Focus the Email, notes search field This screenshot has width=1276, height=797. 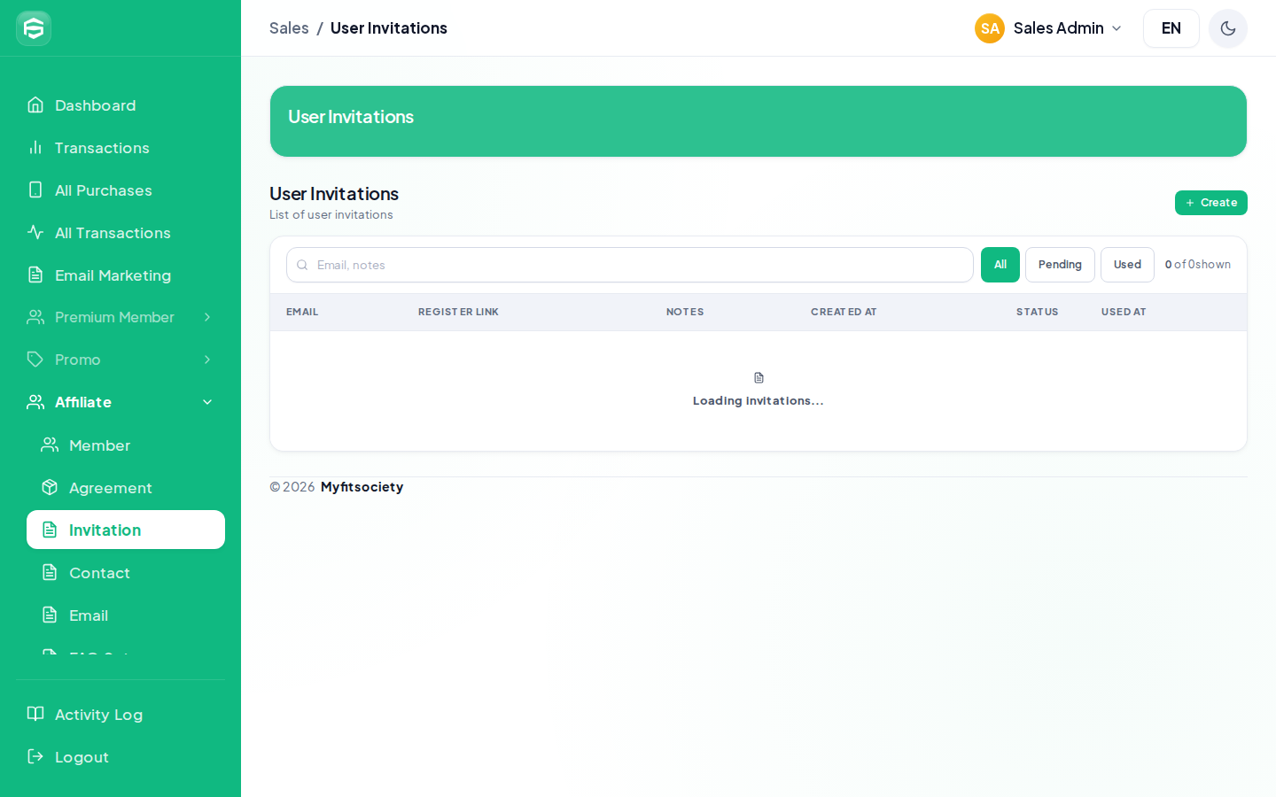tap(630, 265)
